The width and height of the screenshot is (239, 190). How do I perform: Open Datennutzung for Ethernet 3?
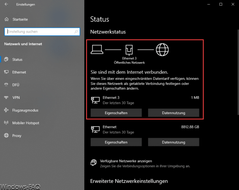174,113
